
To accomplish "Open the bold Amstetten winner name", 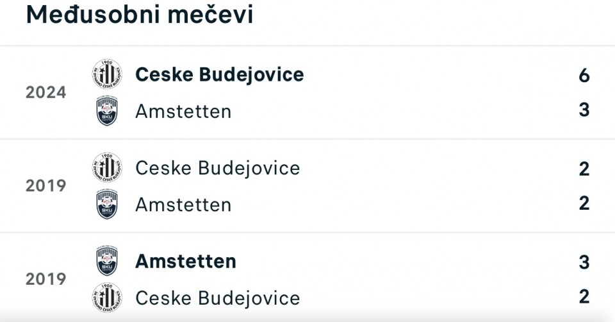I will click(186, 262).
